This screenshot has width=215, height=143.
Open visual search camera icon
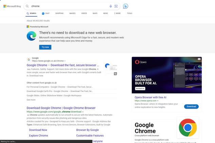(x=116, y=6)
